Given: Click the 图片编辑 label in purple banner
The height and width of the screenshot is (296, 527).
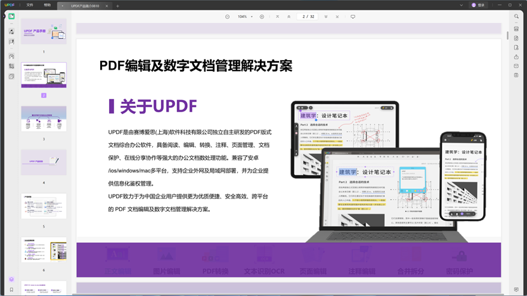Looking at the screenshot, I should [167, 271].
